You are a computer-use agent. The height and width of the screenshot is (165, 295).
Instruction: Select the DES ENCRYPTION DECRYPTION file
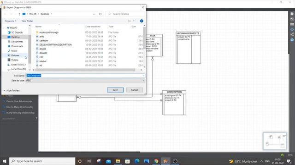pyautogui.click(x=55, y=45)
